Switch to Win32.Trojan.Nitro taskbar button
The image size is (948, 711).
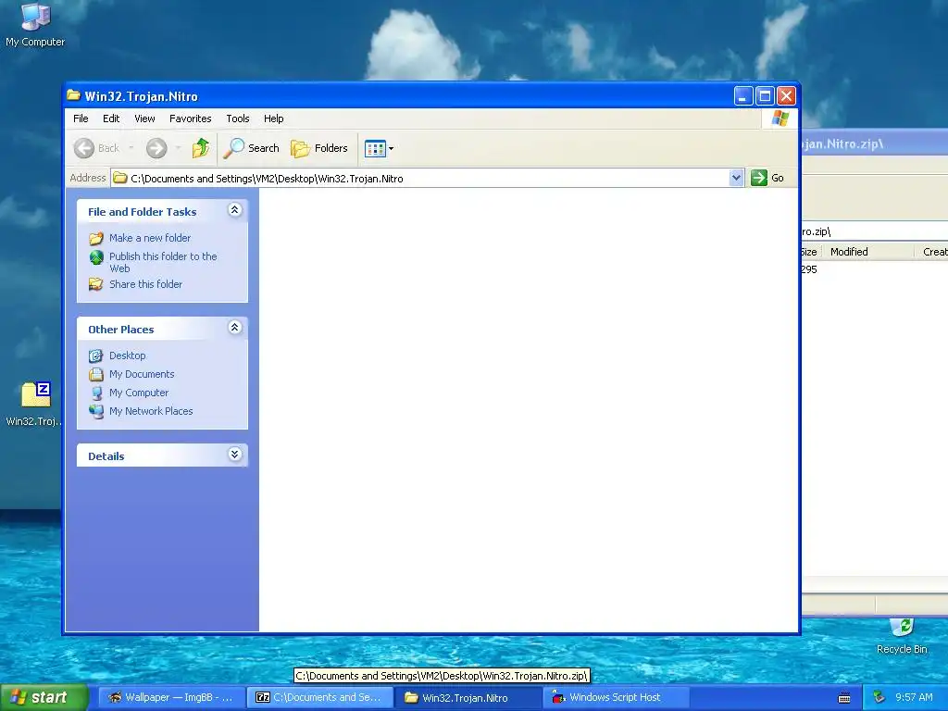coord(468,698)
